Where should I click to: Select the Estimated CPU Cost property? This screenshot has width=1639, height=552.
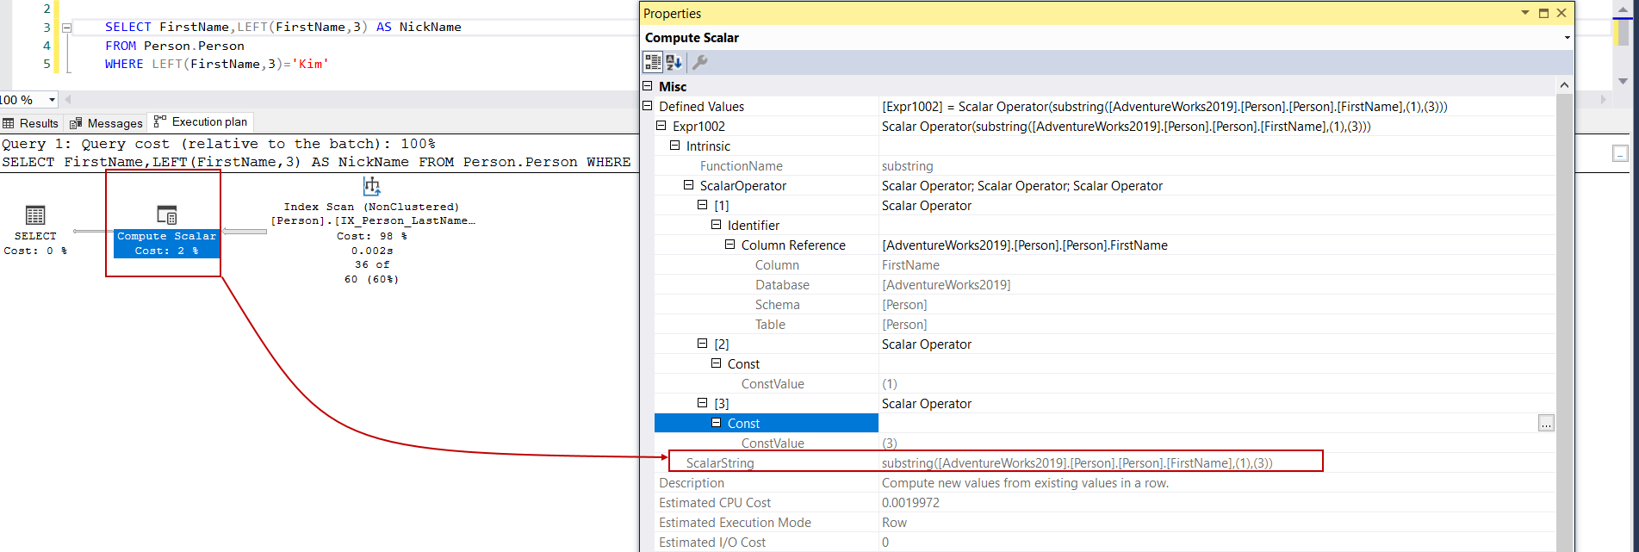coord(715,503)
